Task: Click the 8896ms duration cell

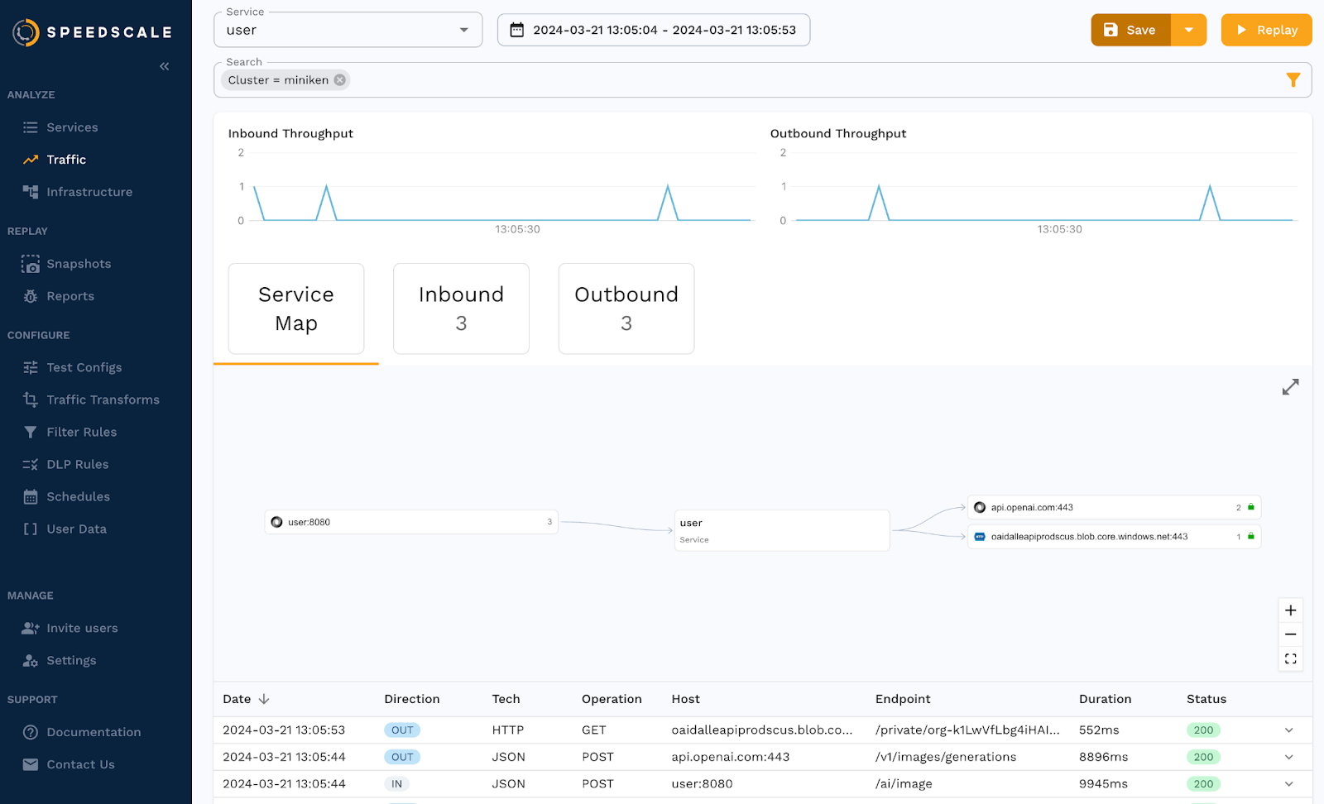Action: pyautogui.click(x=1104, y=757)
